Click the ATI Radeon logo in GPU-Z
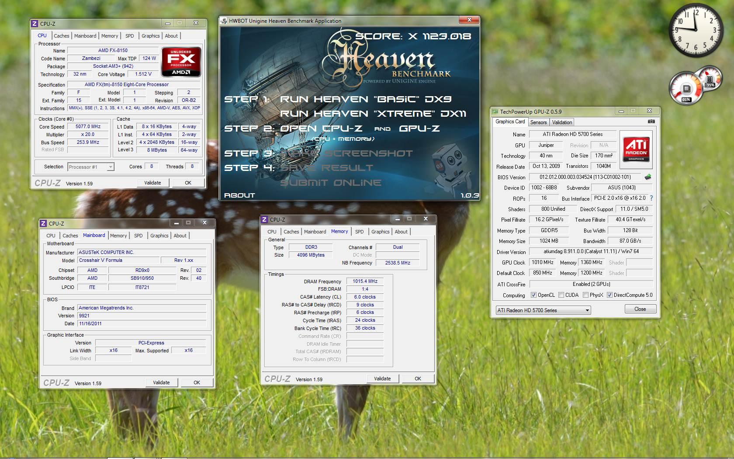This screenshot has width=734, height=459. [636, 149]
